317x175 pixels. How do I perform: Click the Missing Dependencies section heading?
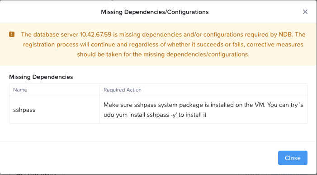(x=41, y=77)
